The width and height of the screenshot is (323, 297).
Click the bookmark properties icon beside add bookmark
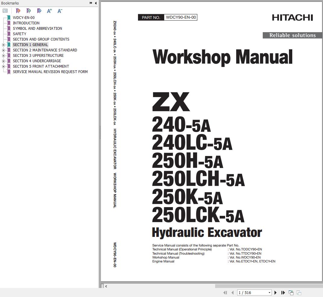pyautogui.click(x=39, y=11)
